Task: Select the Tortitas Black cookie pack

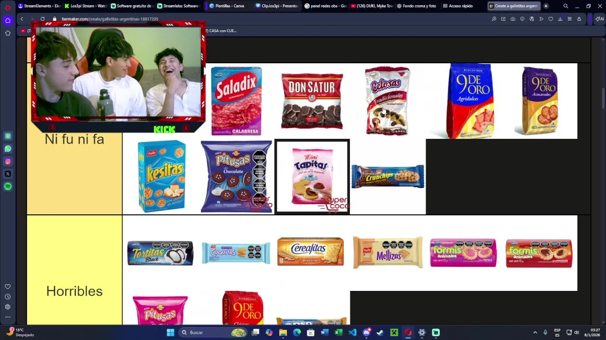Action: pos(160,253)
